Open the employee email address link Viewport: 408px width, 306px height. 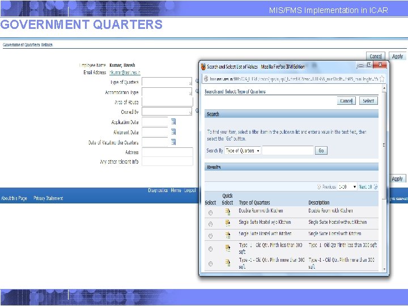click(x=125, y=73)
